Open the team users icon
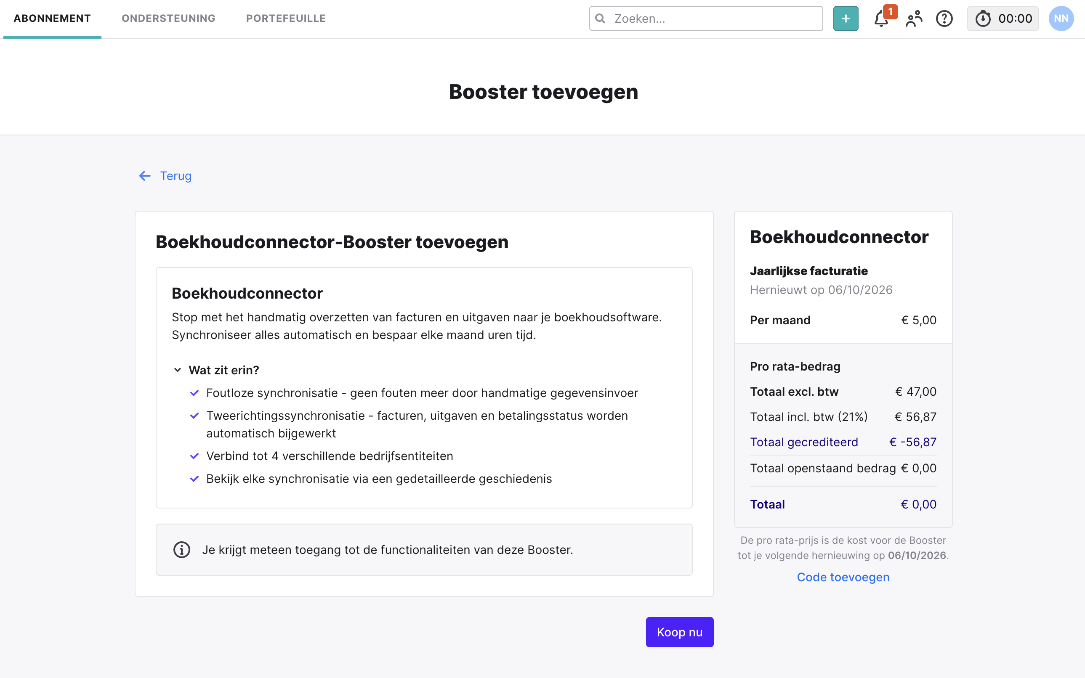This screenshot has width=1085, height=678. coord(914,19)
